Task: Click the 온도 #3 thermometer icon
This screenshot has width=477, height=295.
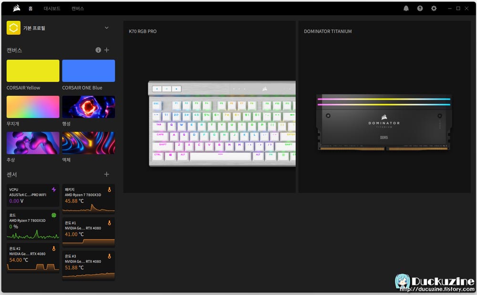Action: [x=110, y=256]
